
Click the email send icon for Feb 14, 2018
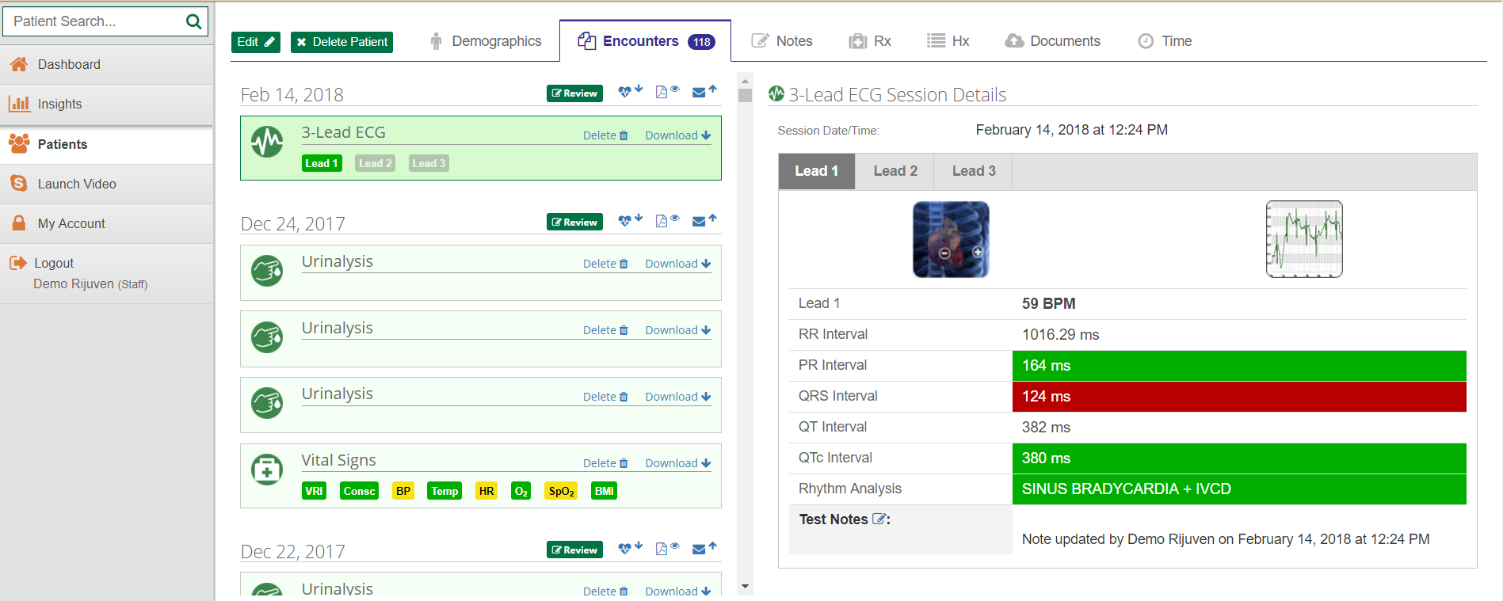(704, 92)
